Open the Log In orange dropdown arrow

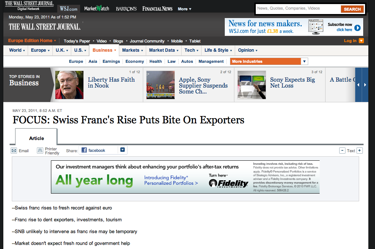[361, 41]
